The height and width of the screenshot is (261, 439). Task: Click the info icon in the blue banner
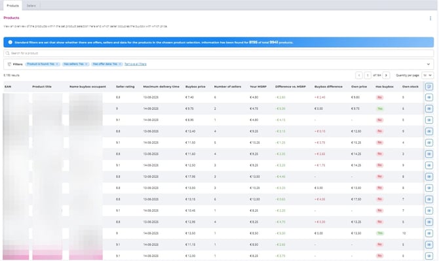point(10,43)
